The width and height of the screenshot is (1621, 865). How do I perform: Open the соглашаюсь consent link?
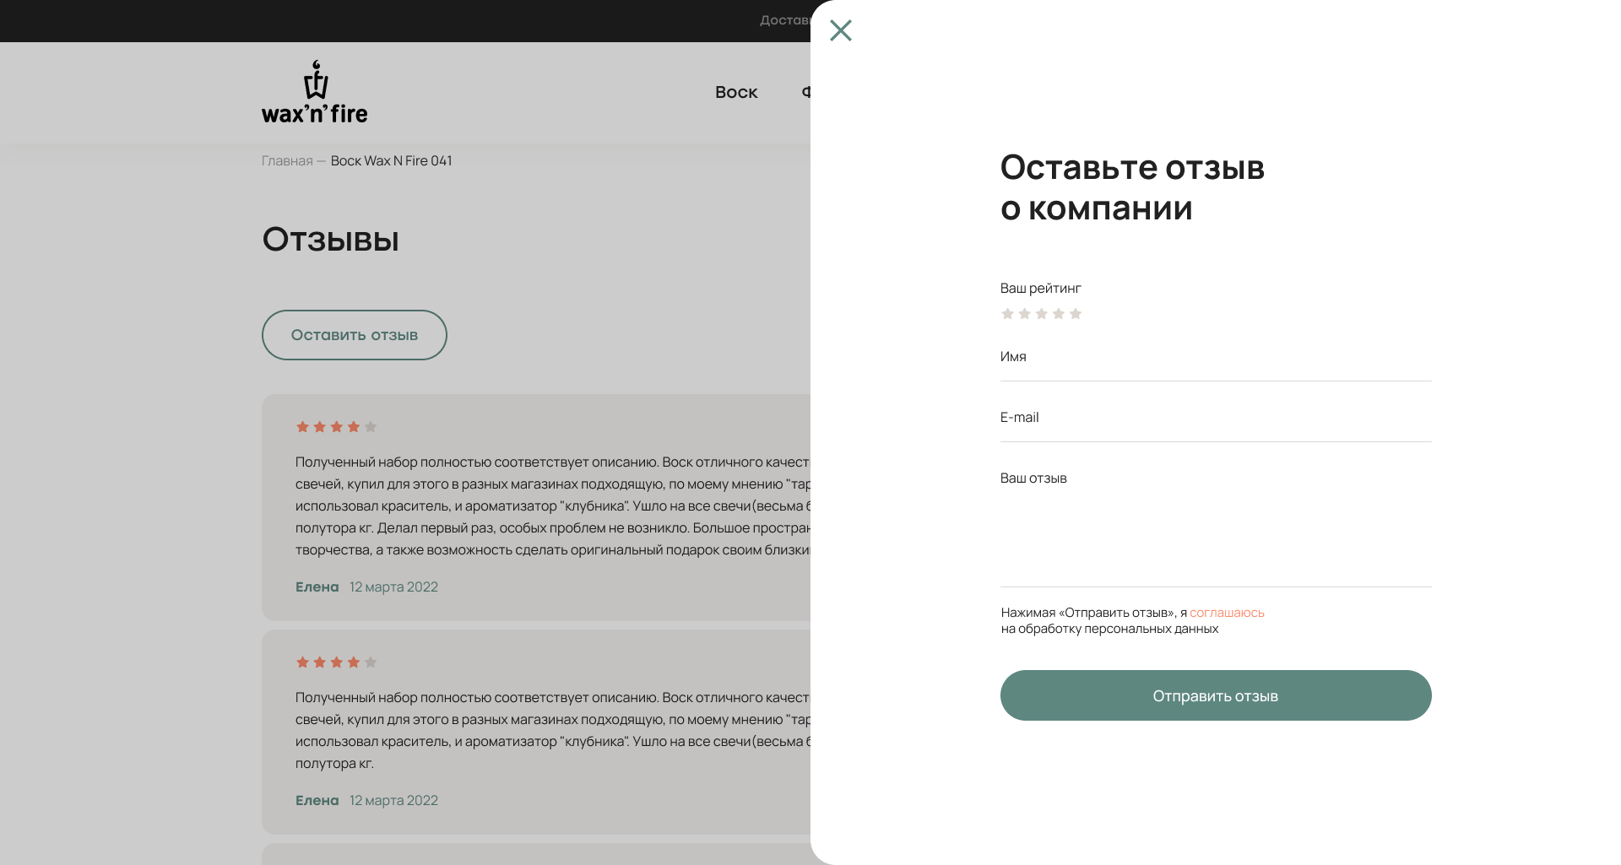(1227, 613)
